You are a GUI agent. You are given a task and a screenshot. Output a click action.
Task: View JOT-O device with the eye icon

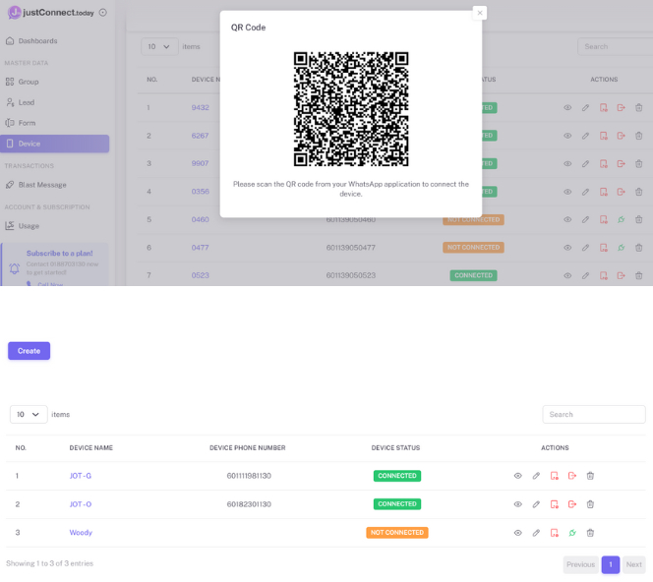click(x=517, y=504)
